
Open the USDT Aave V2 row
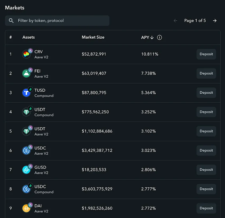point(113,131)
